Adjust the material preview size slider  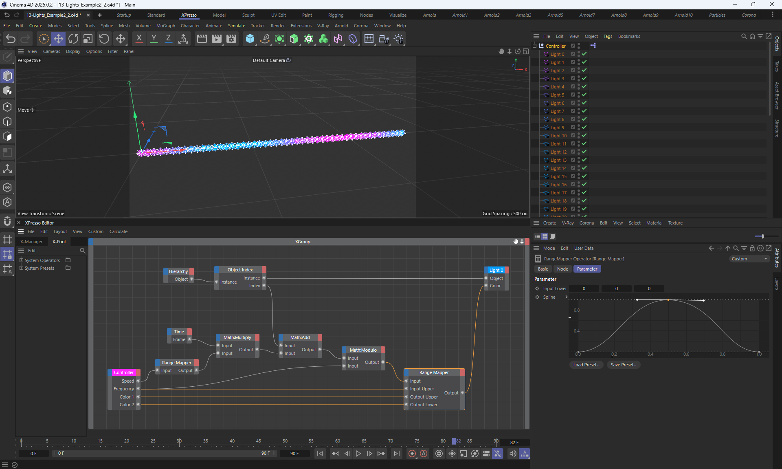point(762,236)
